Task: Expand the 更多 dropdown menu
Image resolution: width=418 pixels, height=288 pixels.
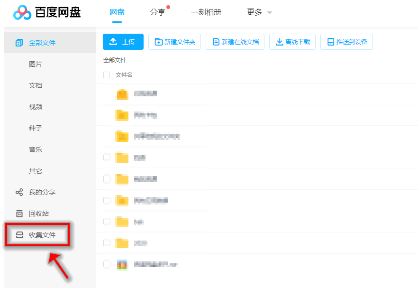Action: click(259, 12)
